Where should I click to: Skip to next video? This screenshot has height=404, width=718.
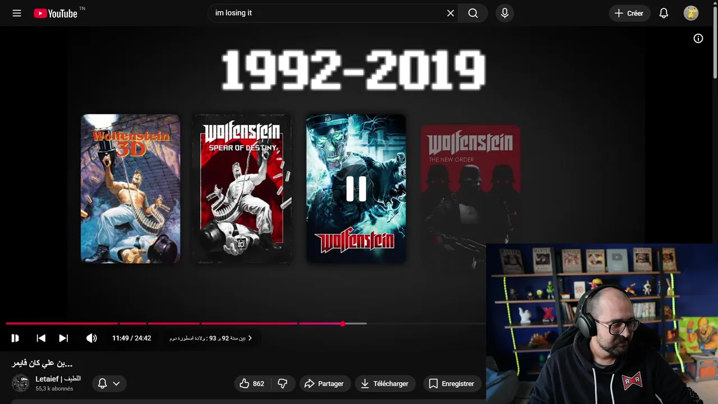pos(63,338)
